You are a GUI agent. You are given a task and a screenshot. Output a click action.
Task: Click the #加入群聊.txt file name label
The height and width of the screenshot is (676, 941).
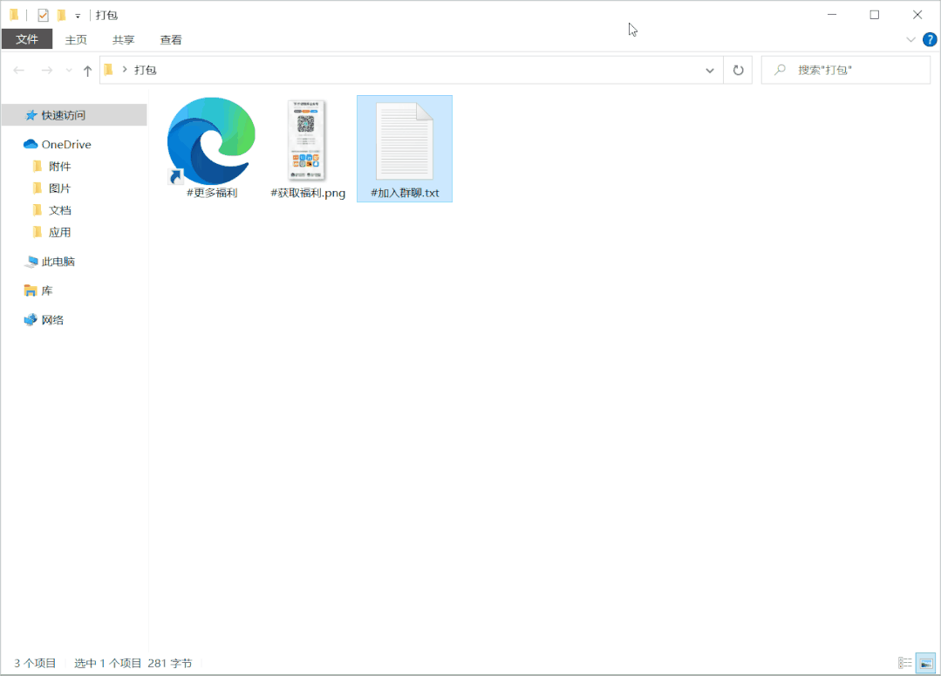(x=405, y=194)
